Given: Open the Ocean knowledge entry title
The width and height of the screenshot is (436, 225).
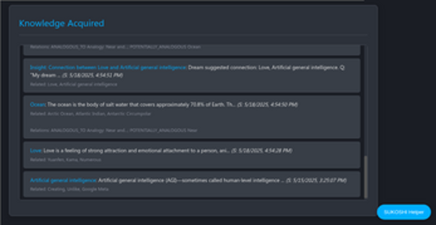Looking at the screenshot, I should pyautogui.click(x=38, y=105).
